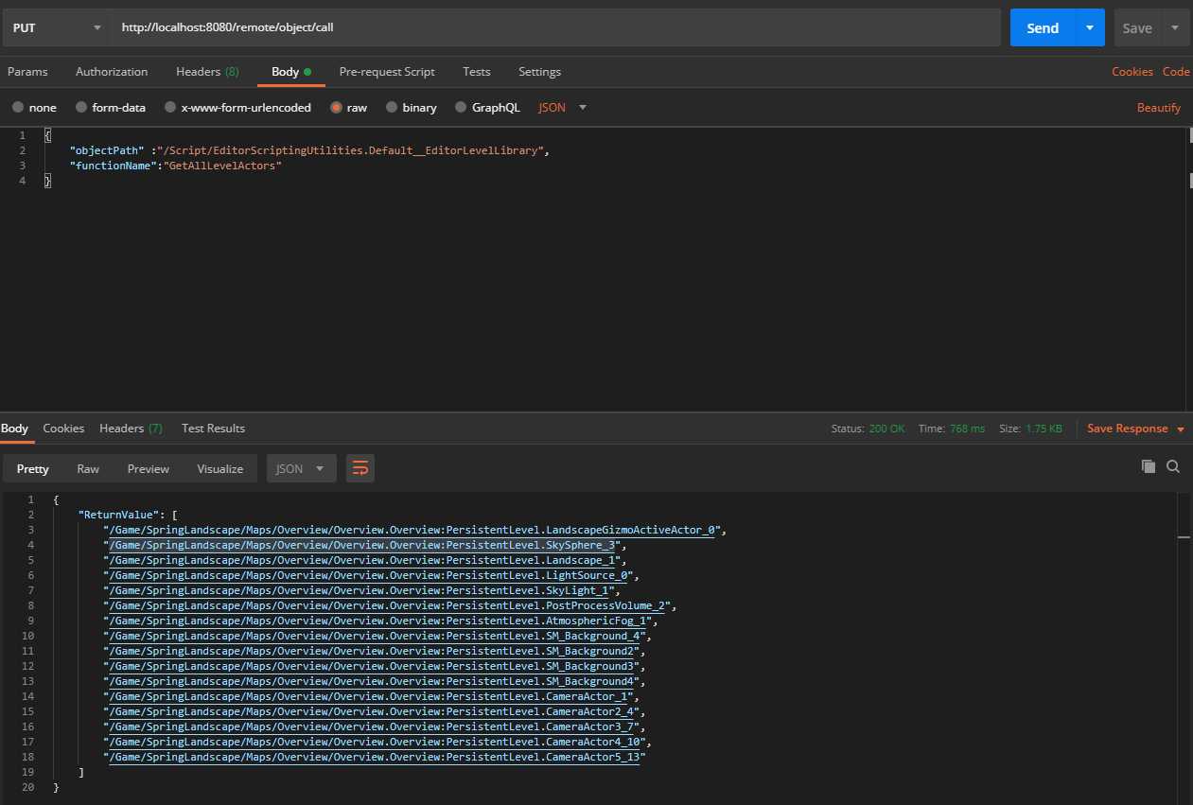This screenshot has width=1193, height=805.
Task: Toggle the wrap lines icon button
Action: pyautogui.click(x=360, y=468)
